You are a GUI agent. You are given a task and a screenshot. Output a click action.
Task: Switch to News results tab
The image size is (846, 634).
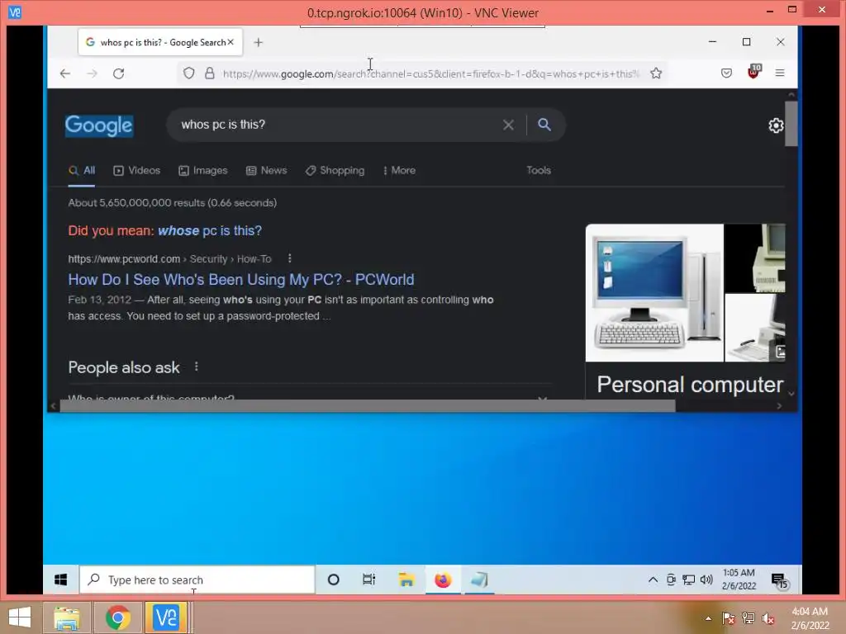click(267, 170)
